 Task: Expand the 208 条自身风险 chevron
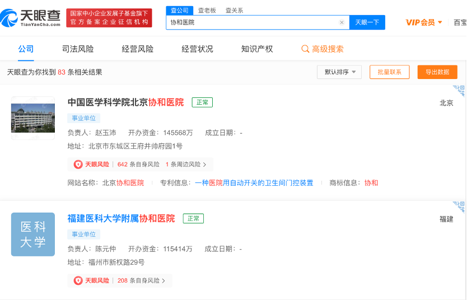coord(164,280)
